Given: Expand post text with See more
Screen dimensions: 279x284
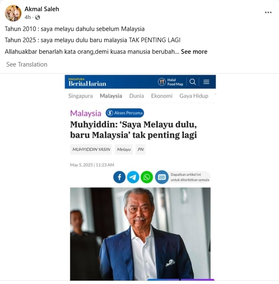Looking at the screenshot, I should [x=194, y=52].
